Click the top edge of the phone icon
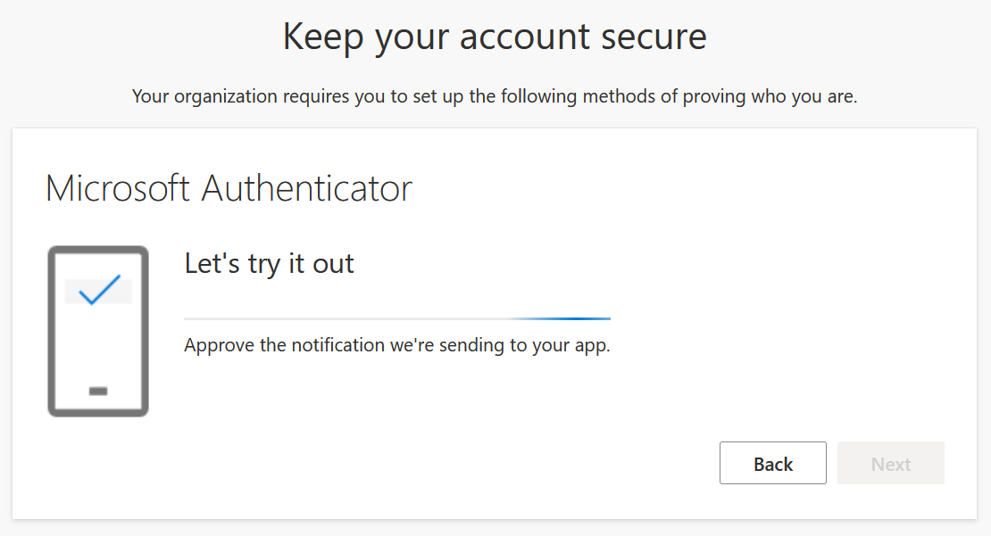The height and width of the screenshot is (536, 991). (x=98, y=250)
